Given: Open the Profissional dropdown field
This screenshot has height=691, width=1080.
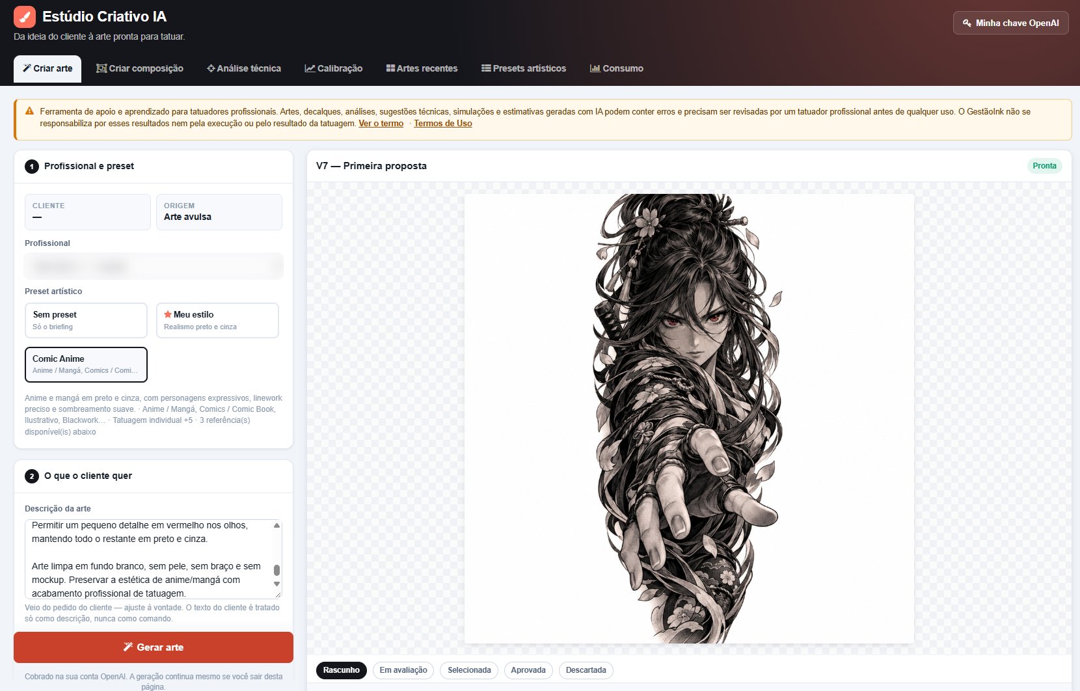Looking at the screenshot, I should click(154, 266).
